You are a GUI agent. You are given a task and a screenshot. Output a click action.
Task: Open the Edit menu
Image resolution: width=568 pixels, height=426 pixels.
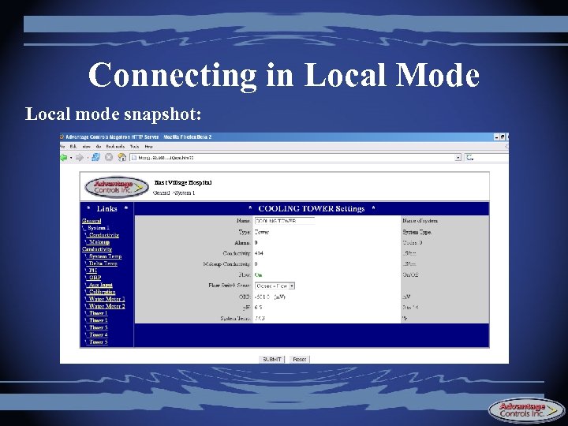(x=73, y=147)
